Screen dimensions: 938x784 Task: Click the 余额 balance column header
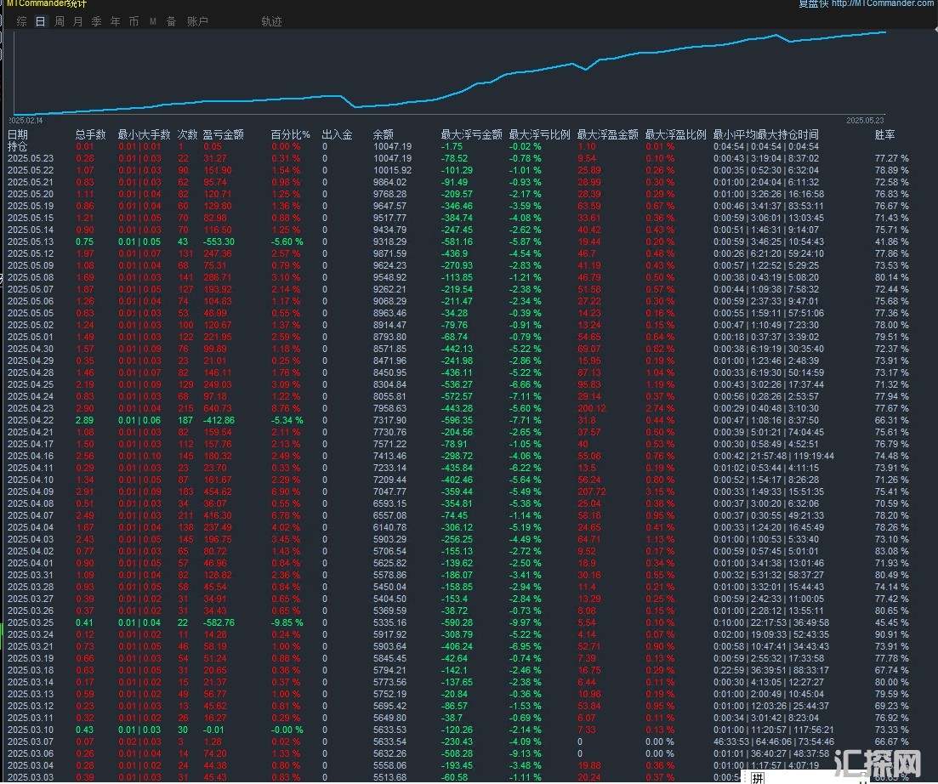point(383,134)
